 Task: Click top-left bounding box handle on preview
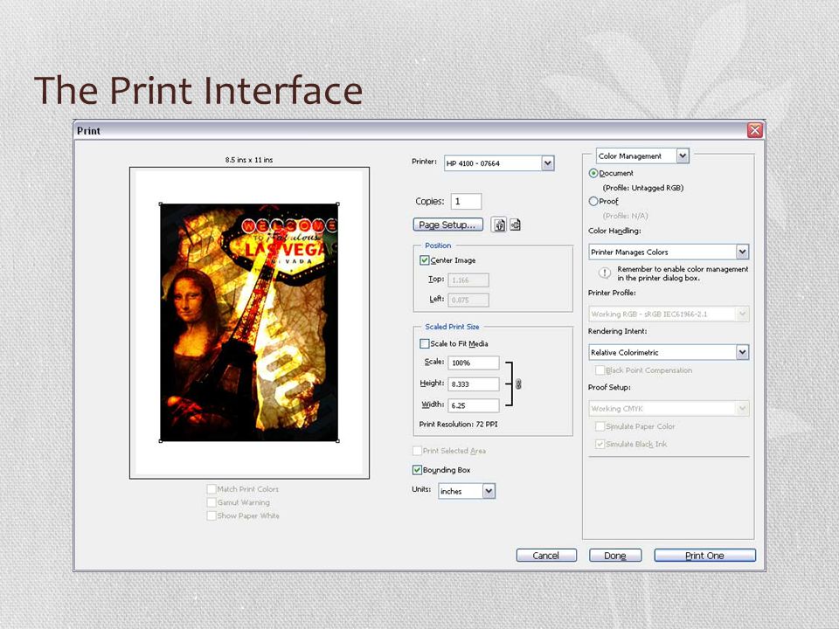click(x=161, y=204)
